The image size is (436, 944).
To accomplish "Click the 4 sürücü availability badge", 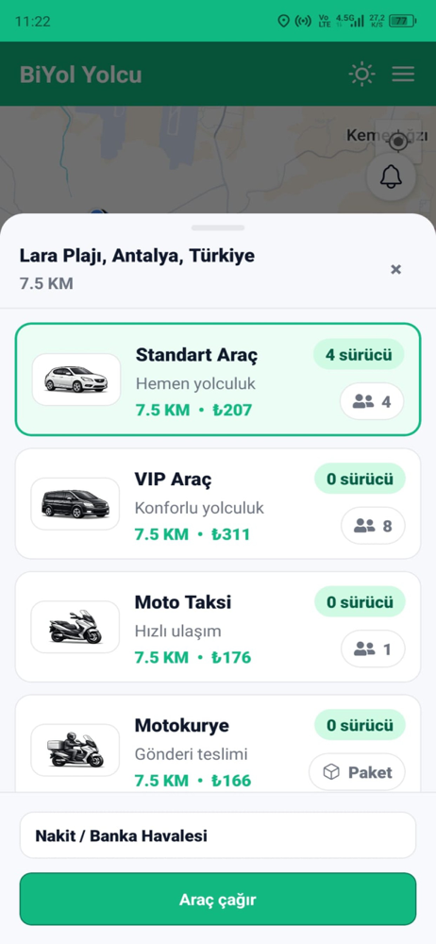I will coord(359,355).
